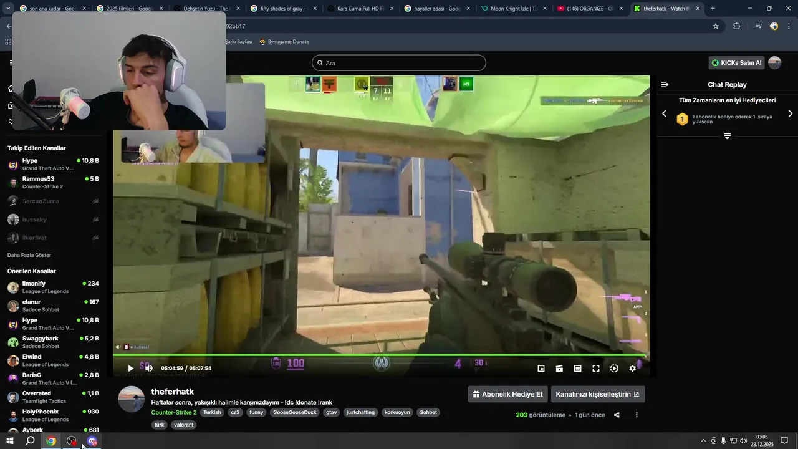This screenshot has height=449, width=798.
Task: Select the Sohbet tag
Action: pyautogui.click(x=428, y=412)
